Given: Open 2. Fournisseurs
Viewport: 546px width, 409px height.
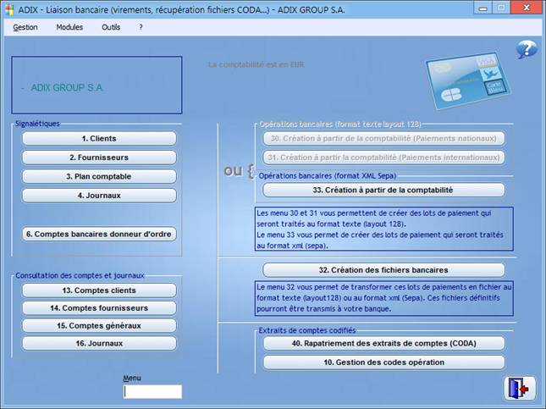Looking at the screenshot, I should pos(99,158).
